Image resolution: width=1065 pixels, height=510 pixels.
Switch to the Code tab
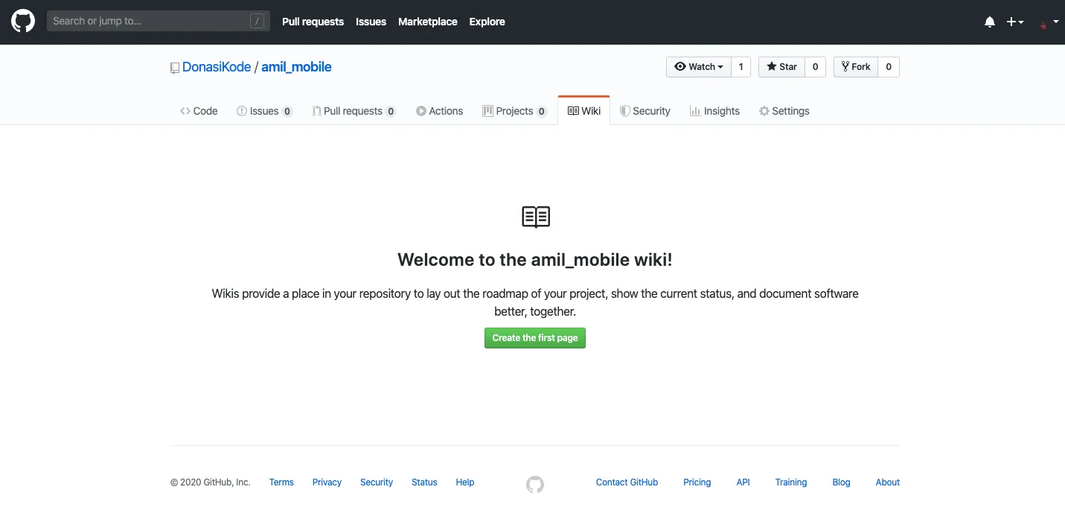click(x=198, y=110)
